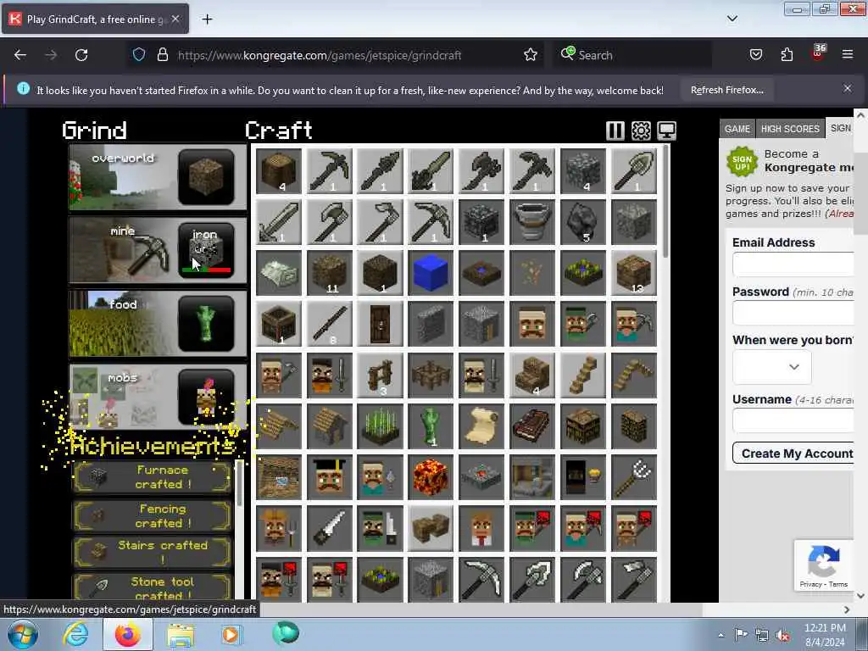The height and width of the screenshot is (651, 868).
Task: Click the villager wearing red tie
Action: (482, 528)
